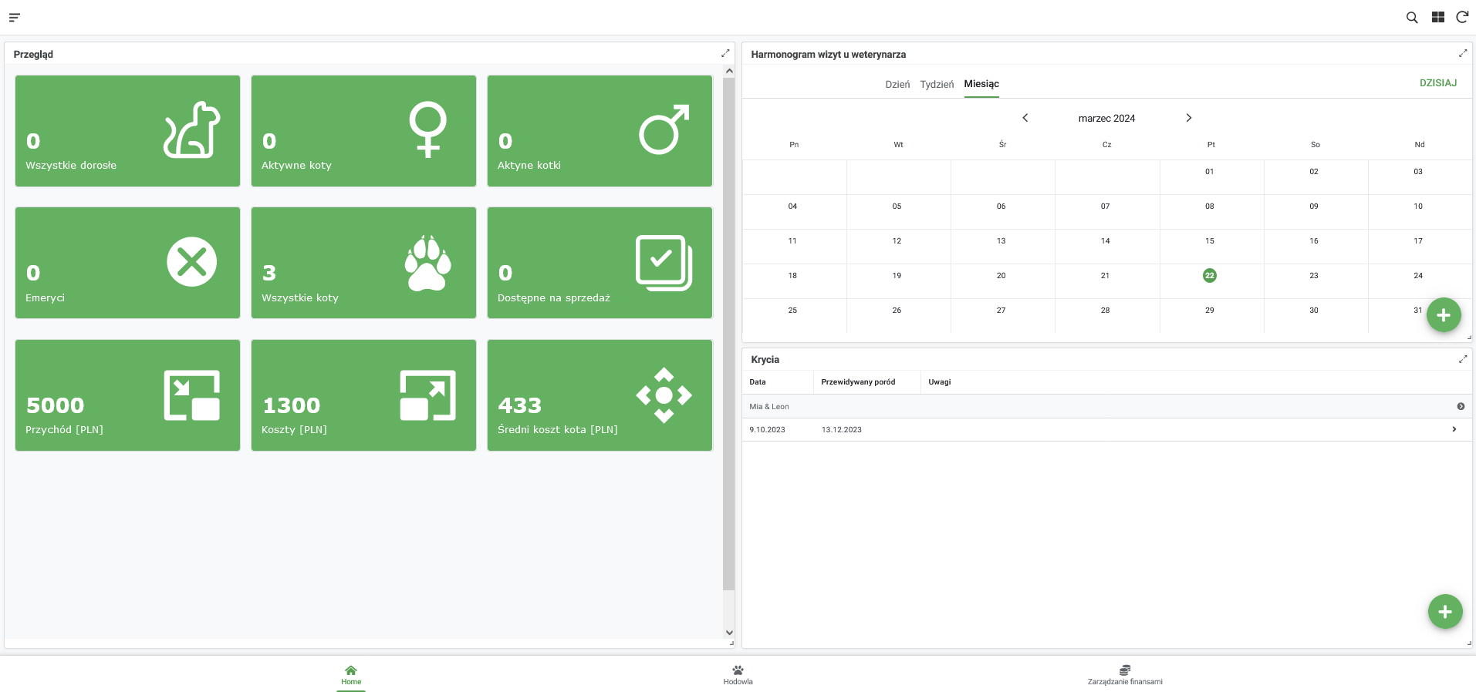This screenshot has width=1476, height=692.
Task: Open the Hodowla navigation tab
Action: (x=738, y=674)
